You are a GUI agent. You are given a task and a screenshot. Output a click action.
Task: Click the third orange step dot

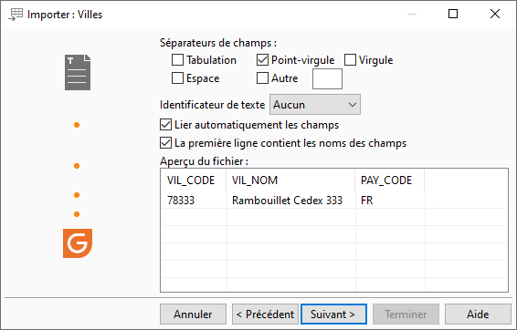[x=77, y=195]
